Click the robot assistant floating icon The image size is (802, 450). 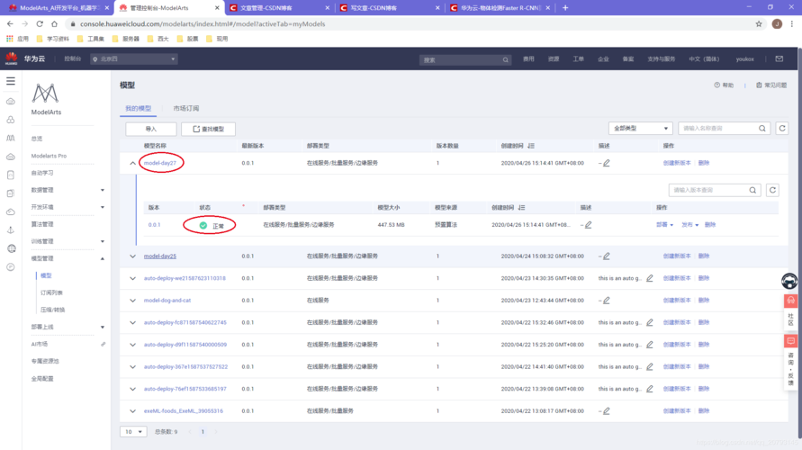789,281
